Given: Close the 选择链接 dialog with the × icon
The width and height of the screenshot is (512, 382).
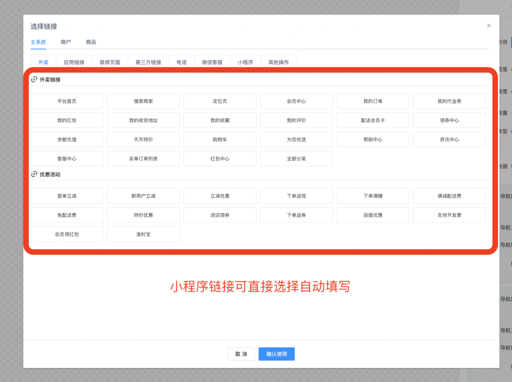Looking at the screenshot, I should point(488,25).
